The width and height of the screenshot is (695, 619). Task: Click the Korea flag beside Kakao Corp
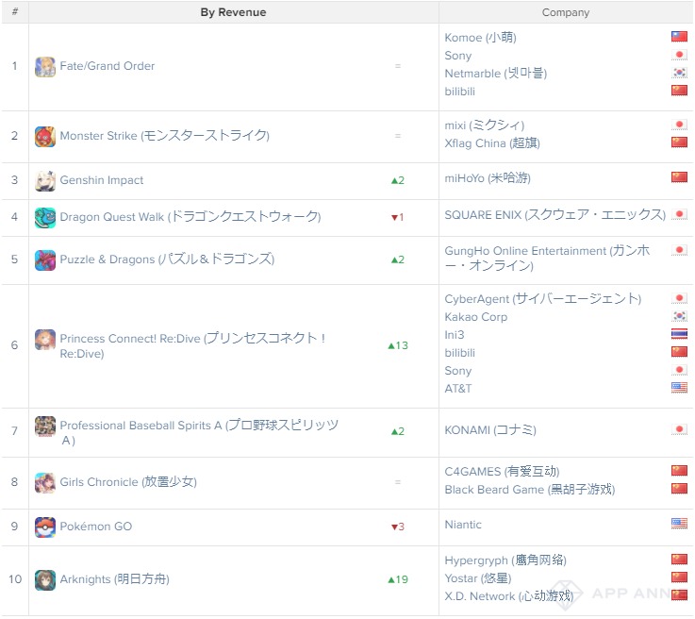click(679, 316)
